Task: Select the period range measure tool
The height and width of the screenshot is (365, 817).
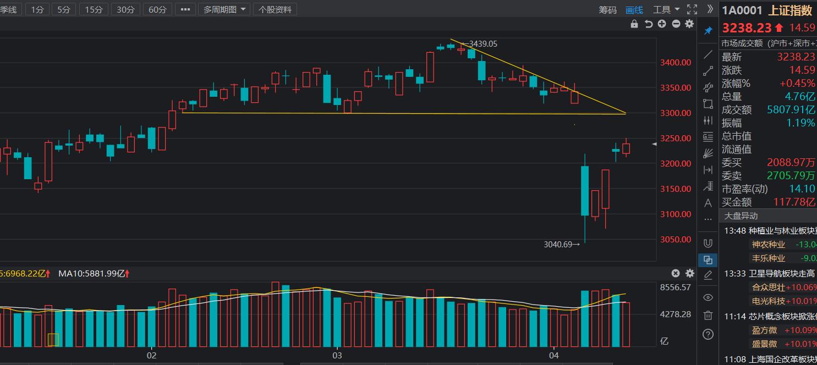Action: pos(708,170)
